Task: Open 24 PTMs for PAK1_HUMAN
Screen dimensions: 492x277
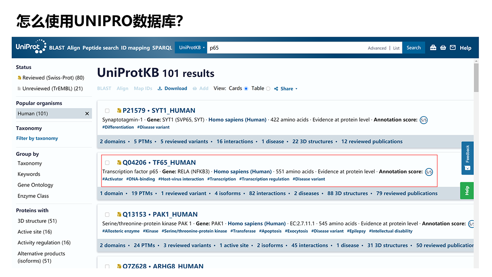Action: click(x=144, y=246)
